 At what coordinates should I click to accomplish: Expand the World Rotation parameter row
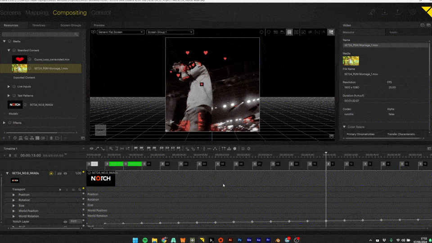[13, 216]
